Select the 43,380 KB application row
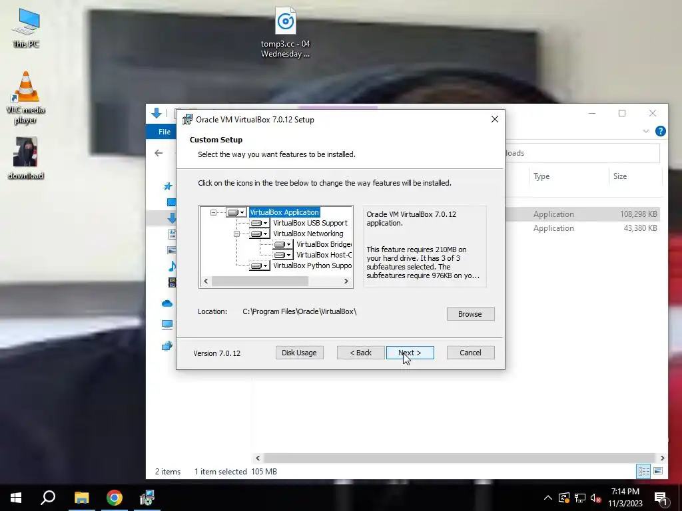This screenshot has height=511, width=682. (583, 228)
